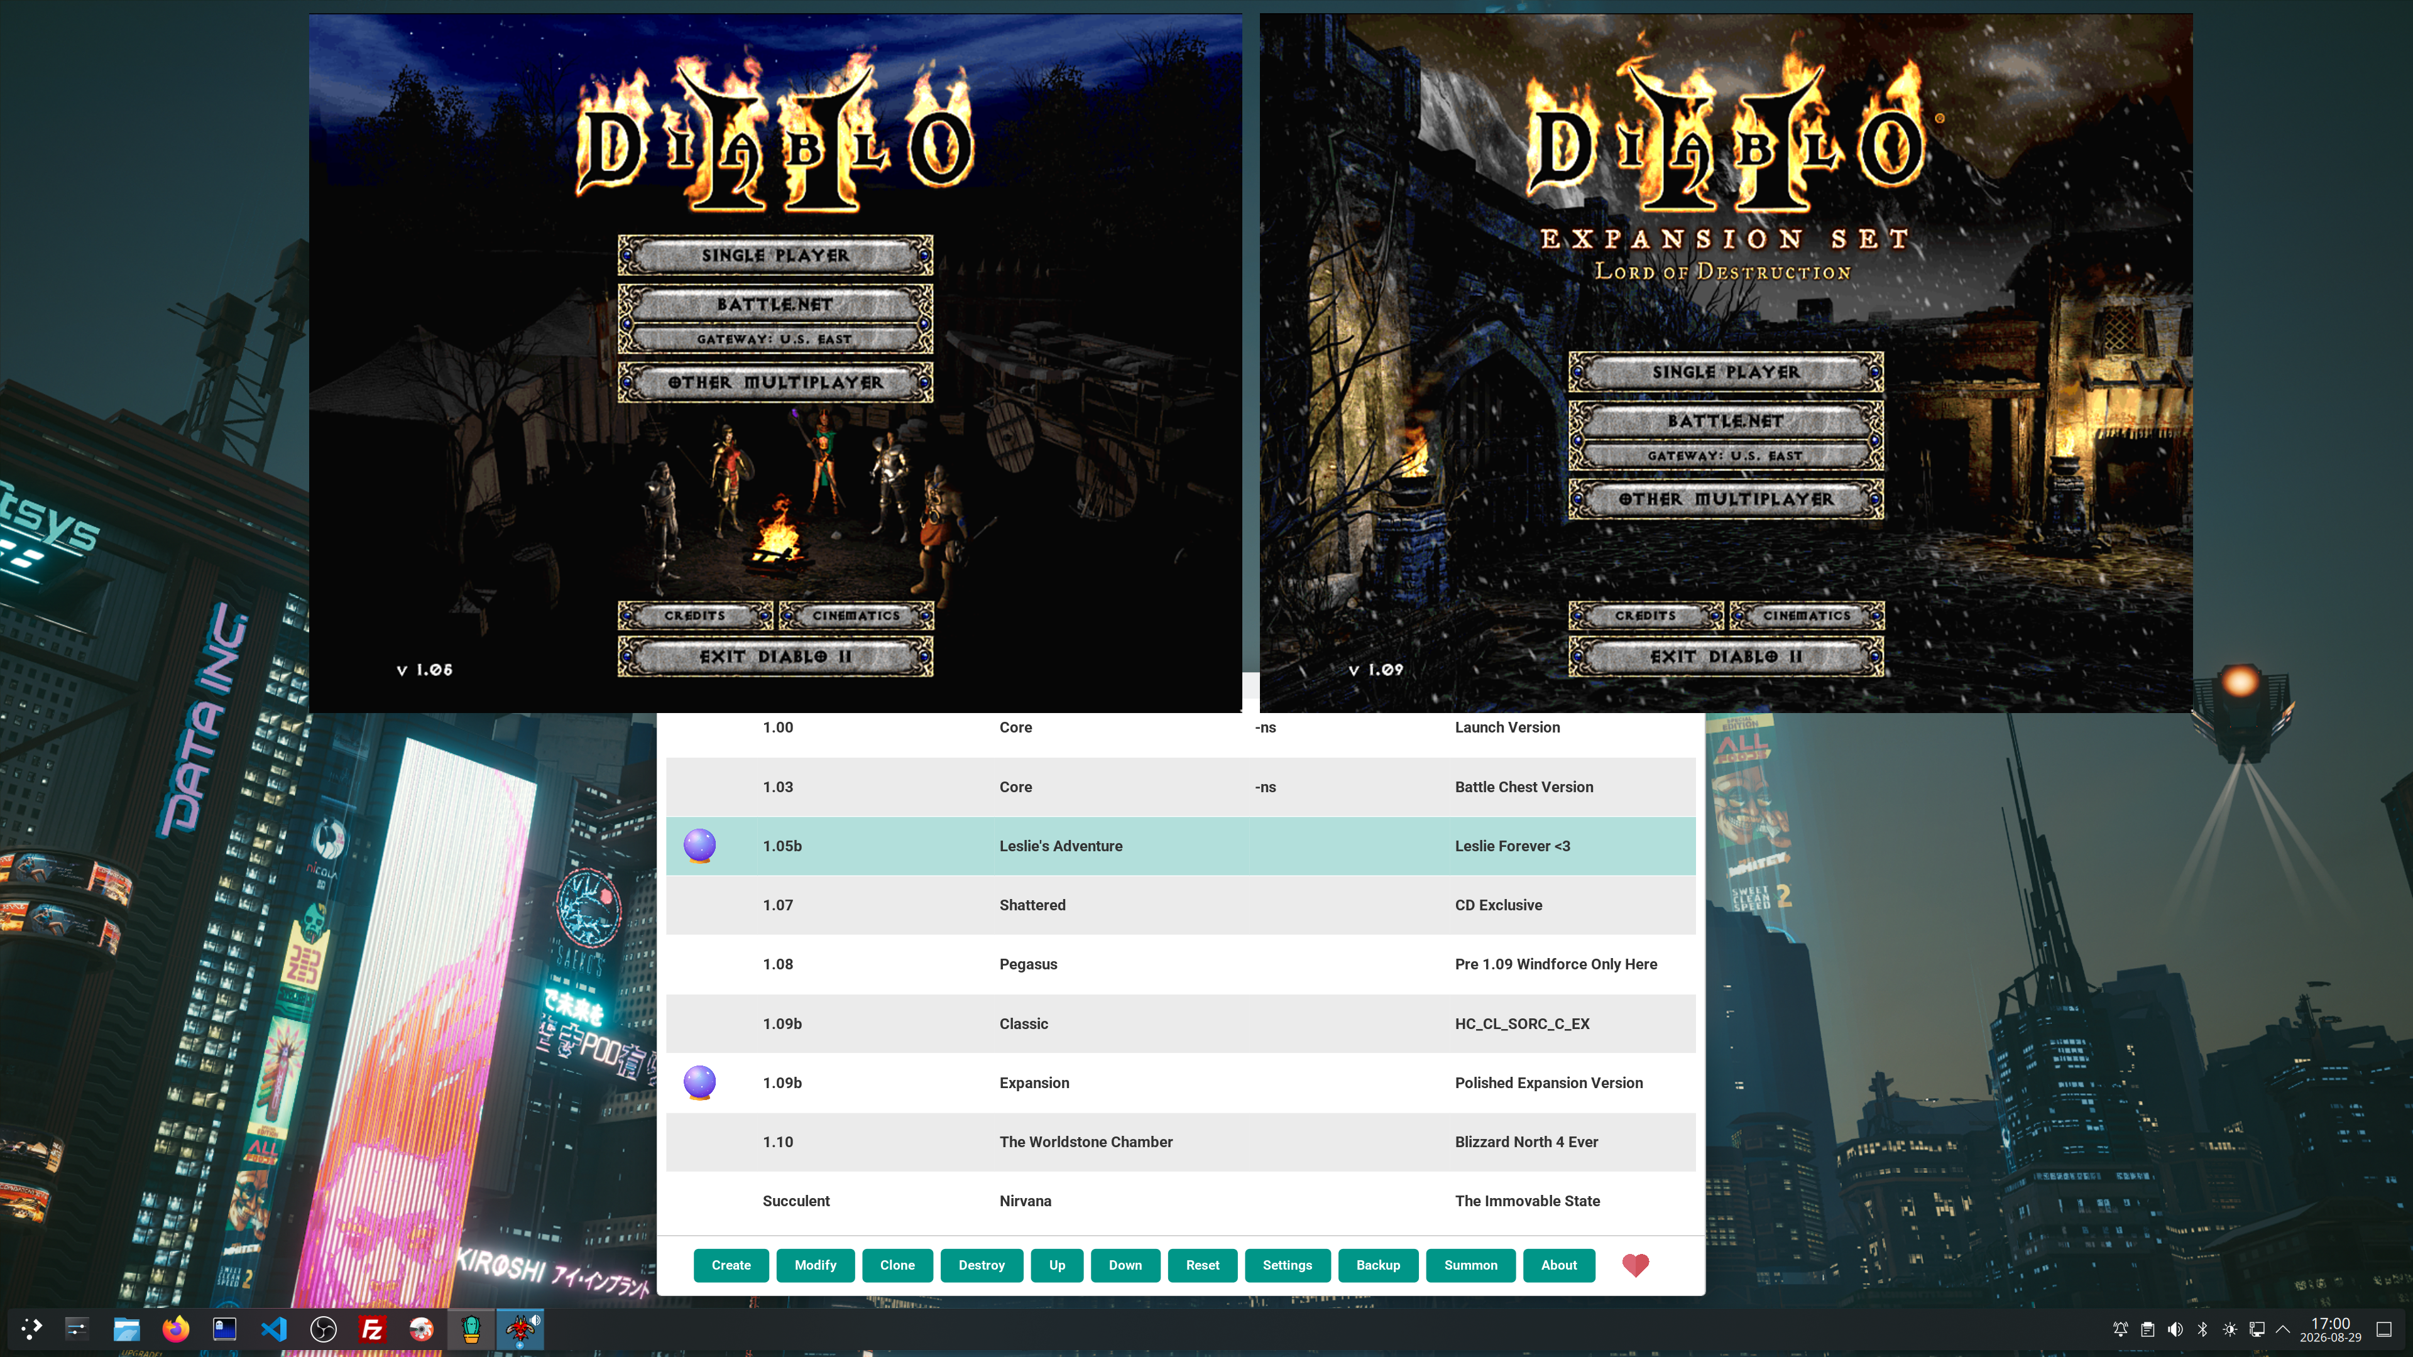Click the purple orb in Leslie's Adventure row

[700, 846]
